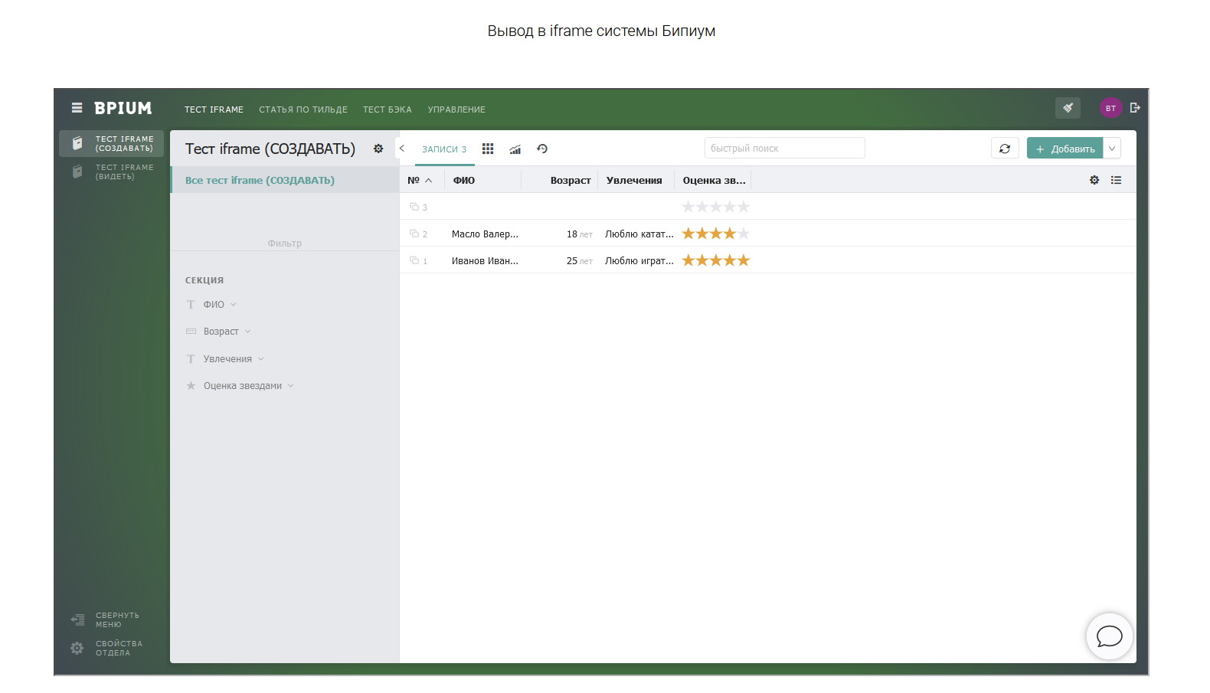Expand the Увлечения filter field
This screenshot has height=693, width=1210.
tap(226, 359)
